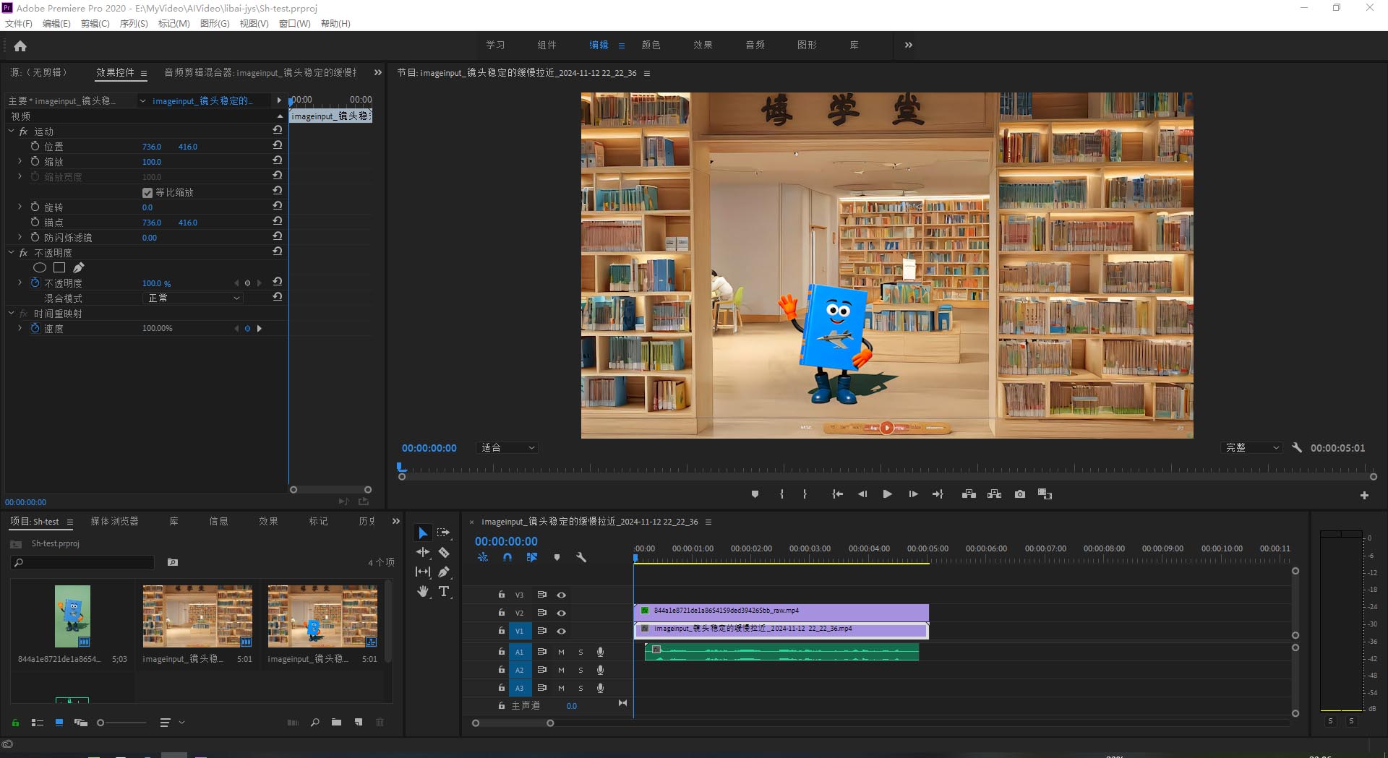
Task: Click Mark In button
Action: (781, 494)
